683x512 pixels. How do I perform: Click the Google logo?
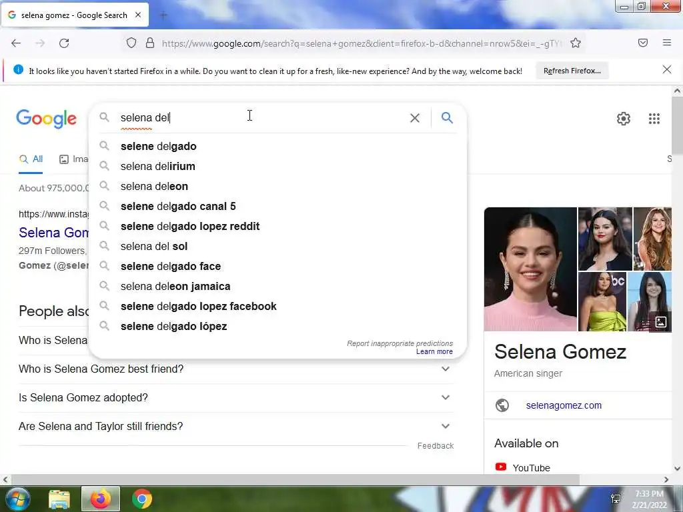(x=46, y=119)
